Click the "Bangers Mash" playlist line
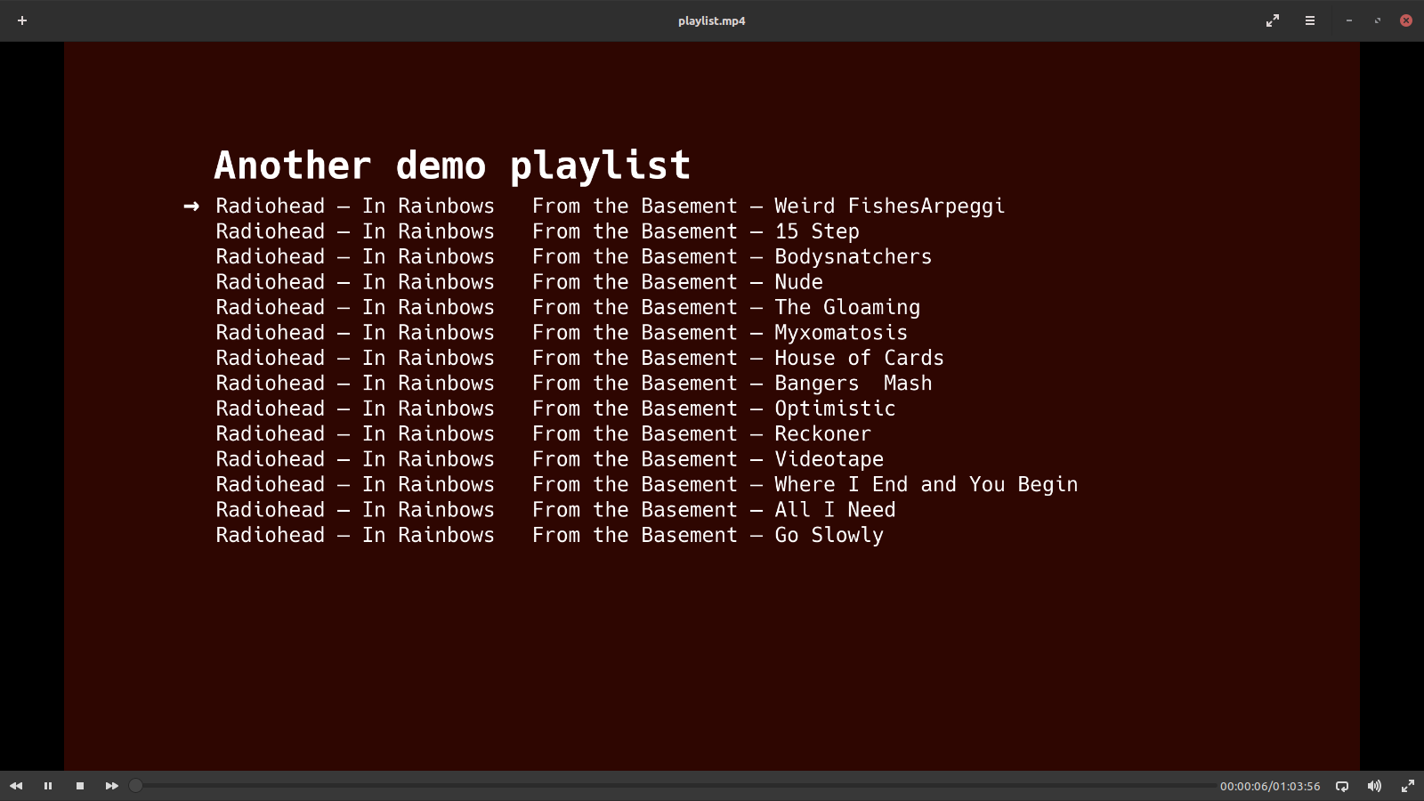This screenshot has width=1424, height=801. pos(574,384)
